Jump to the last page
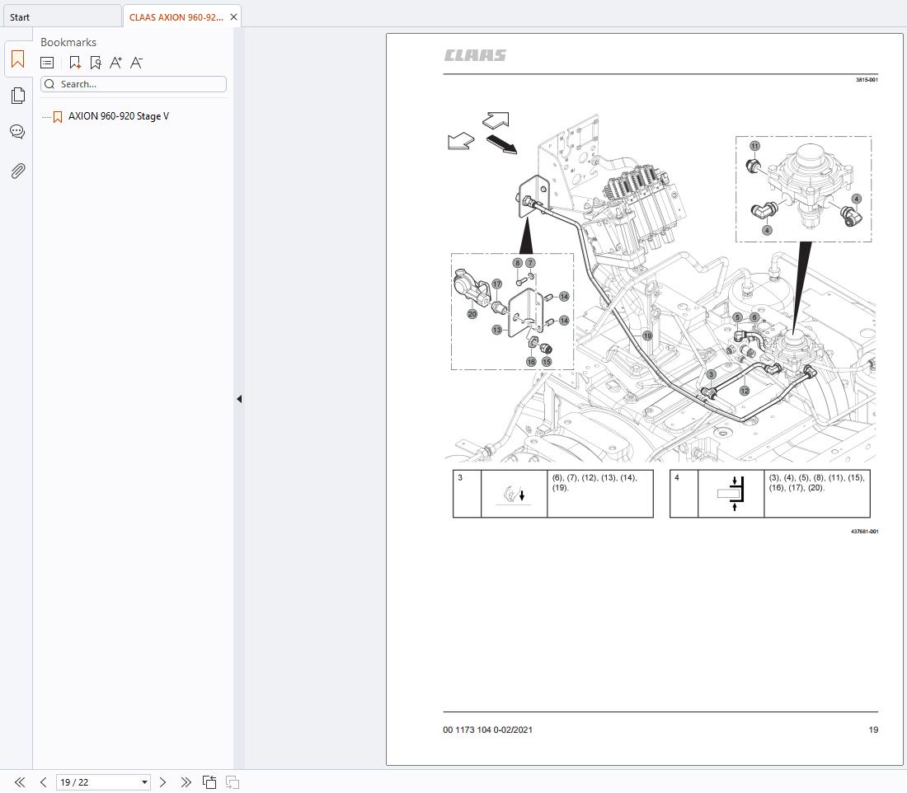Screen dimensions: 907x793 coord(186,782)
